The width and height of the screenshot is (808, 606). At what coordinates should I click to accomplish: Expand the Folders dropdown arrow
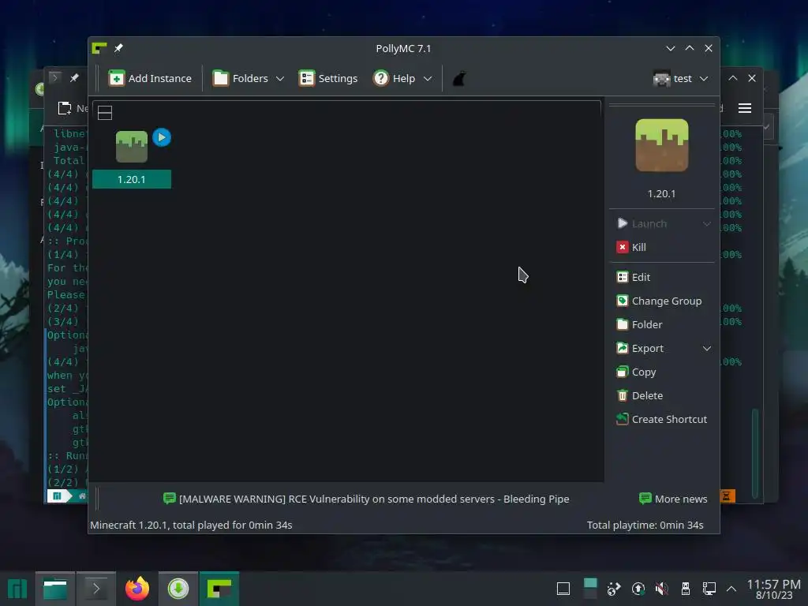tap(280, 79)
